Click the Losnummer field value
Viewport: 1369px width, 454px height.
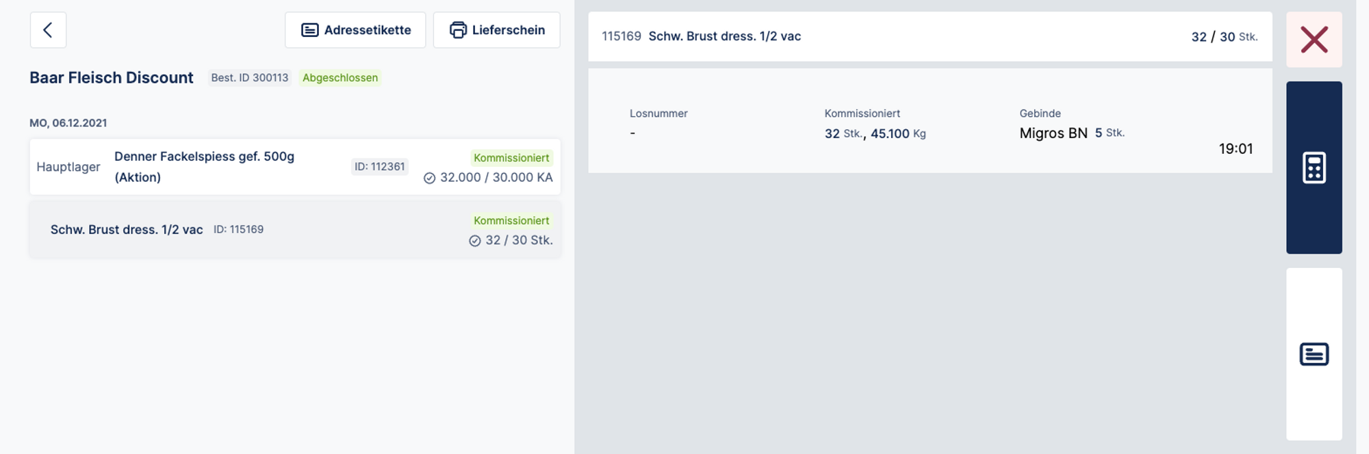[x=632, y=133]
